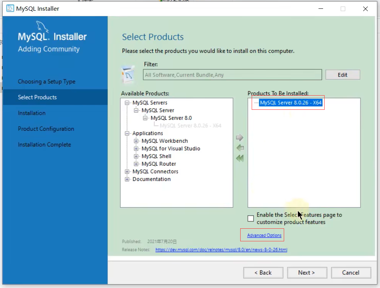This screenshot has width=380, height=288.
Task: Open the Advanced Options link
Action: point(264,235)
